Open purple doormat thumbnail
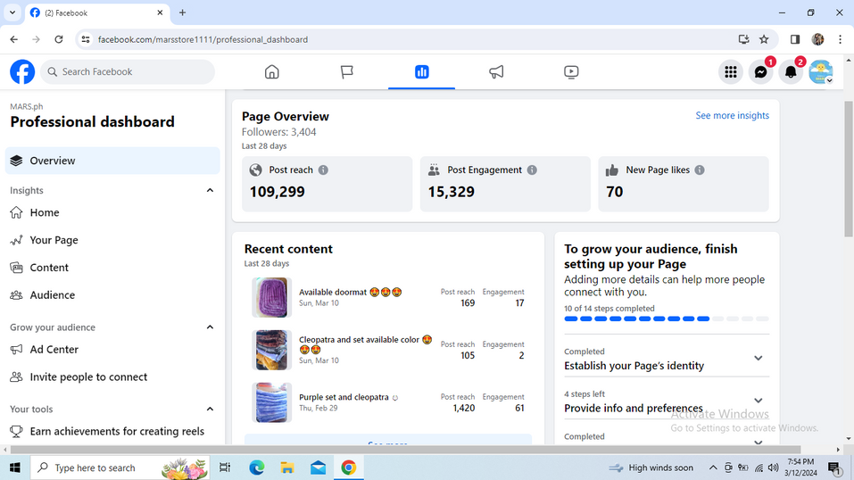 click(272, 297)
